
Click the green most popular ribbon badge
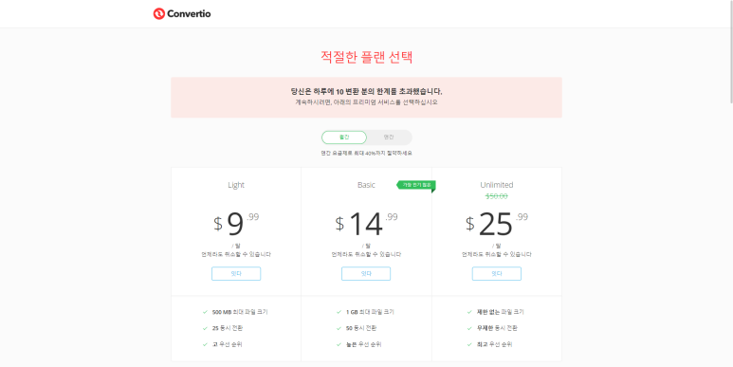pos(416,185)
